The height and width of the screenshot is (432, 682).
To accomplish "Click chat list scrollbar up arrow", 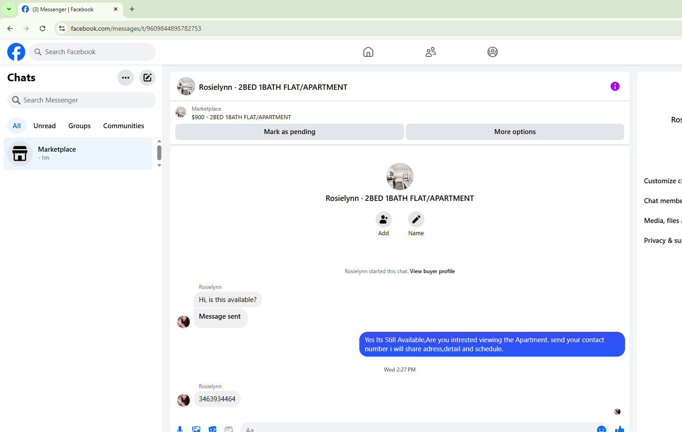I will click(159, 141).
